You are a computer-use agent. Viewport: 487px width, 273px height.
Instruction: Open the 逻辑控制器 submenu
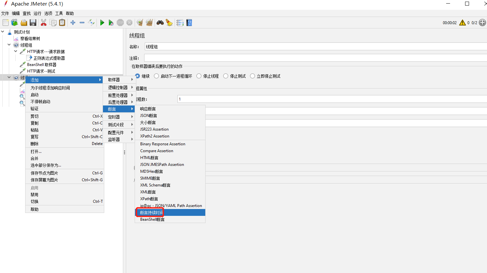click(x=119, y=88)
